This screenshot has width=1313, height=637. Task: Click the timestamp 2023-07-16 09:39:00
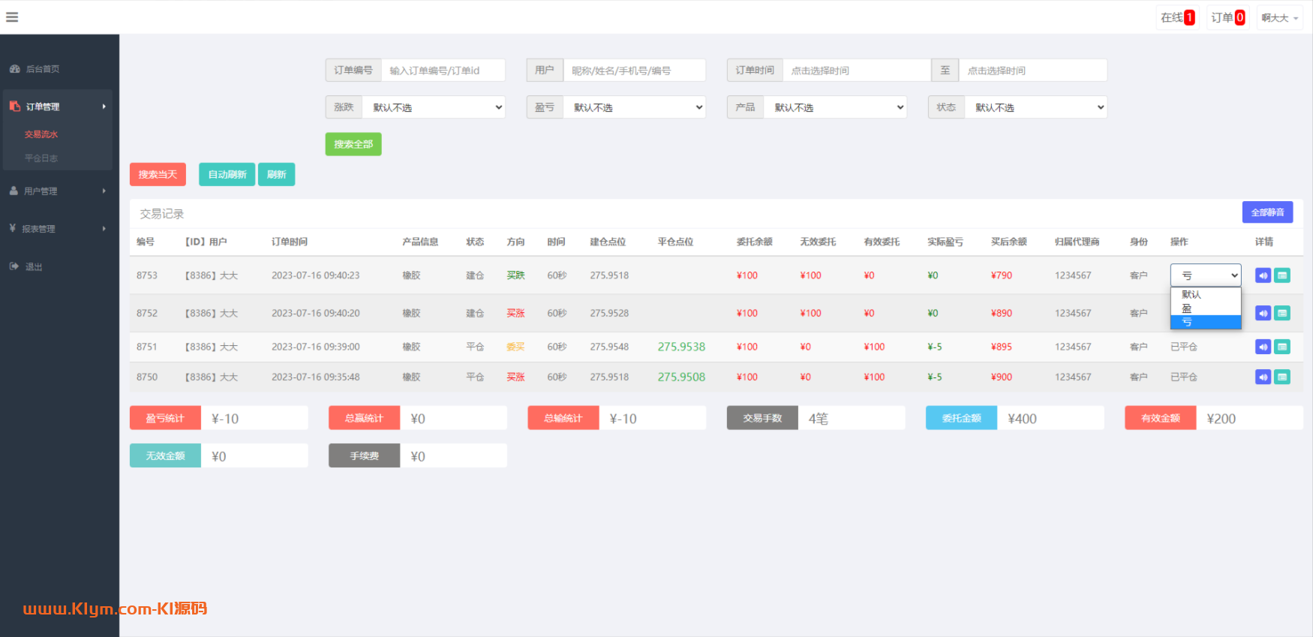coord(316,347)
